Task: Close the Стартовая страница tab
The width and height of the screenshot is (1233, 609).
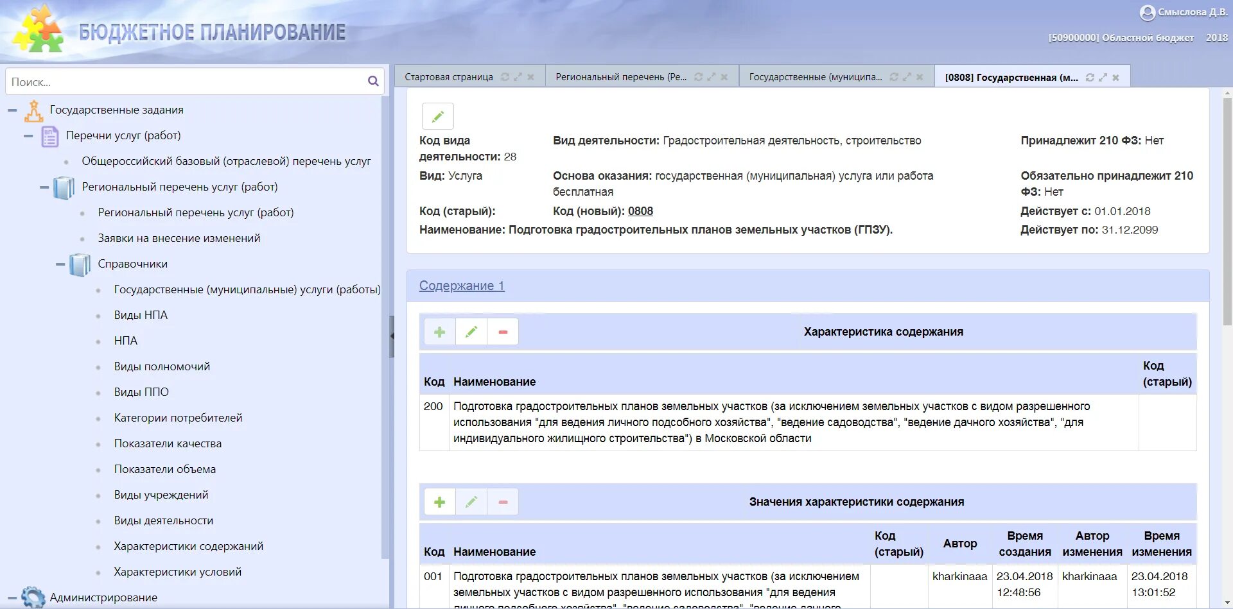Action: click(x=530, y=77)
